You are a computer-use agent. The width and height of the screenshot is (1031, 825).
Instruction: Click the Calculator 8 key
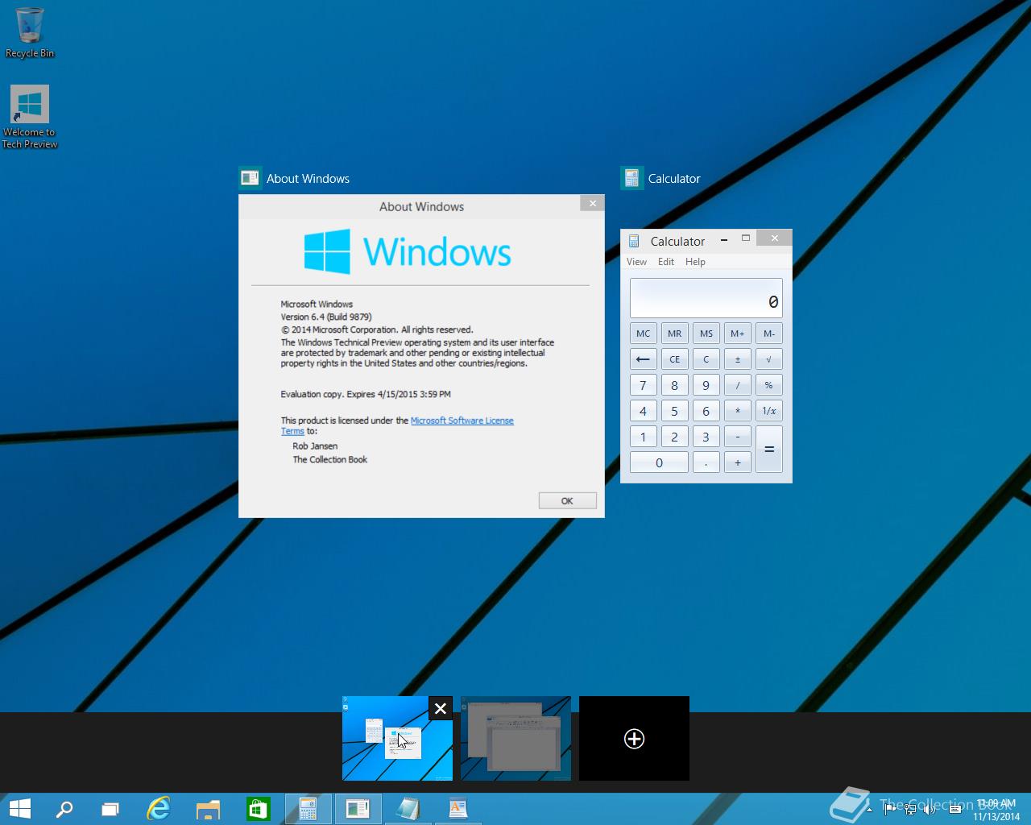tap(675, 385)
